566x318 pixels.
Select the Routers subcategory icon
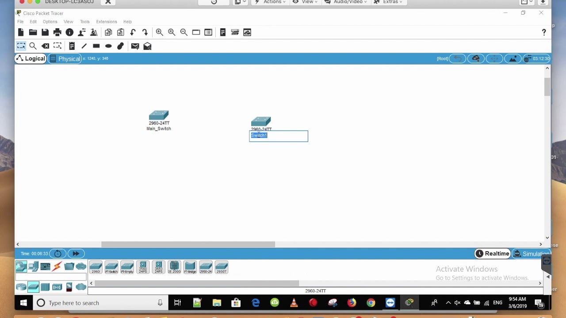click(21, 287)
